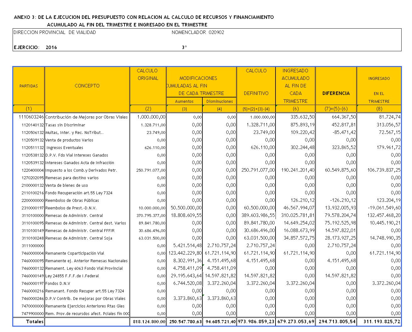The width and height of the screenshot is (412, 332).
Task: Select the value 75.192.525,98
Action: point(340,223)
